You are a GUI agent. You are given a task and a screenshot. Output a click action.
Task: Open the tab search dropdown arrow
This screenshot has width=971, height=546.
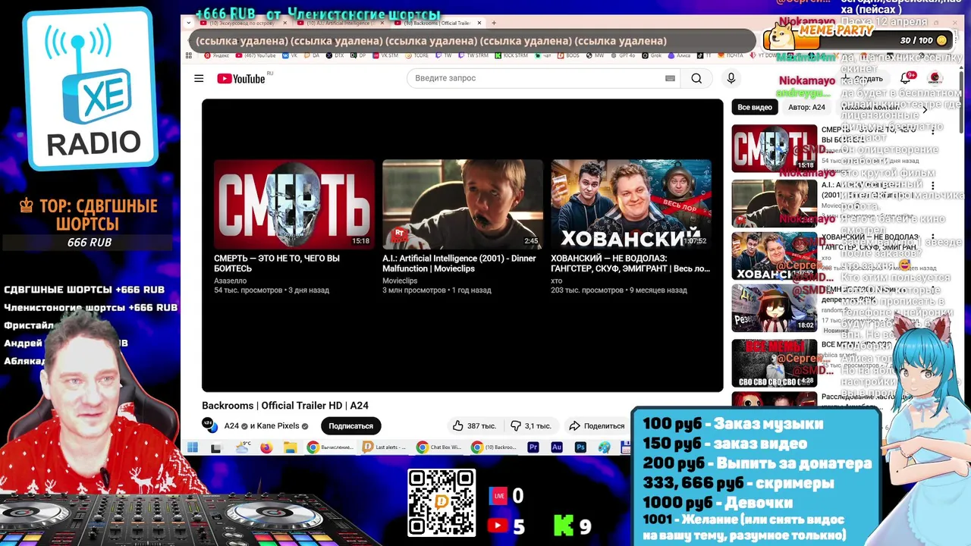(x=190, y=23)
